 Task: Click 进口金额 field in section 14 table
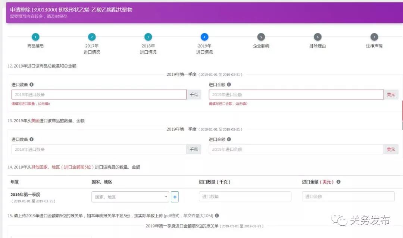348,197
